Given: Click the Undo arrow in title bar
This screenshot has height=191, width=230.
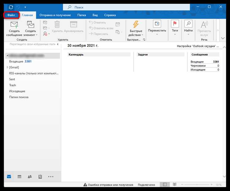Looking at the screenshot, I should [18, 7].
